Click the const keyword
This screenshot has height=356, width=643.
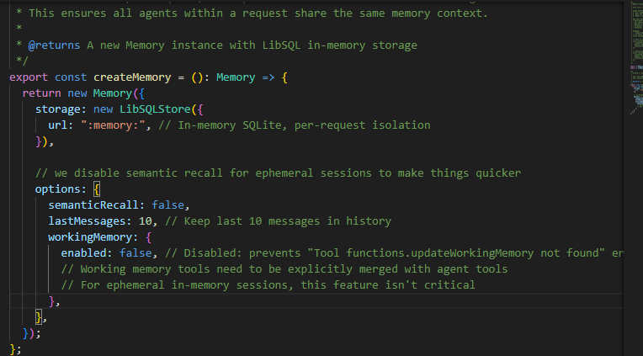coord(71,77)
